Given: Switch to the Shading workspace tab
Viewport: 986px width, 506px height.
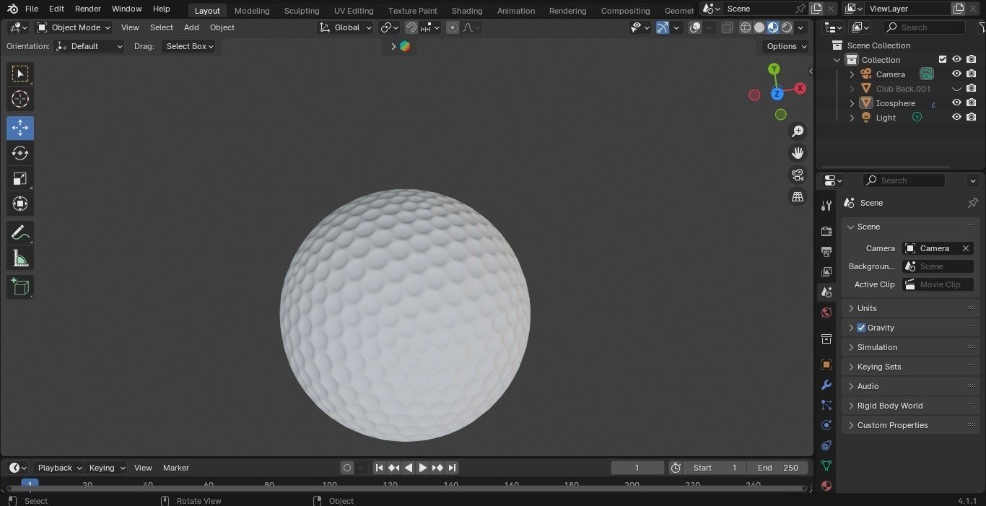Looking at the screenshot, I should 467,11.
